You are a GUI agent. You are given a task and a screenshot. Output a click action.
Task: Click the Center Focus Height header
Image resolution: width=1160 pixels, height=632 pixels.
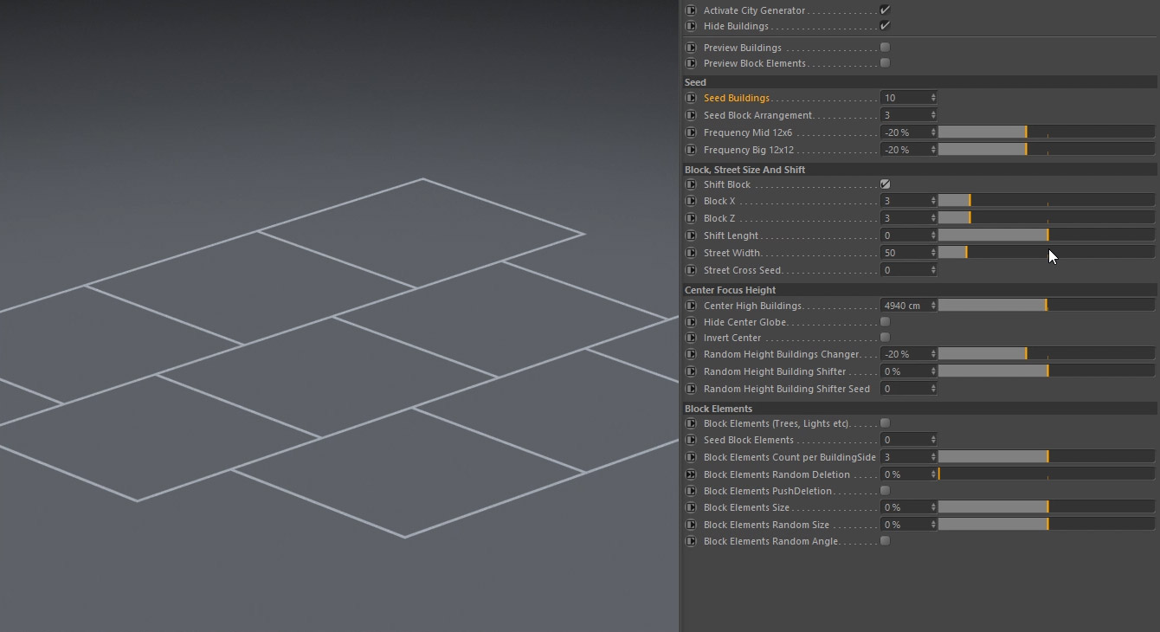(x=920, y=290)
